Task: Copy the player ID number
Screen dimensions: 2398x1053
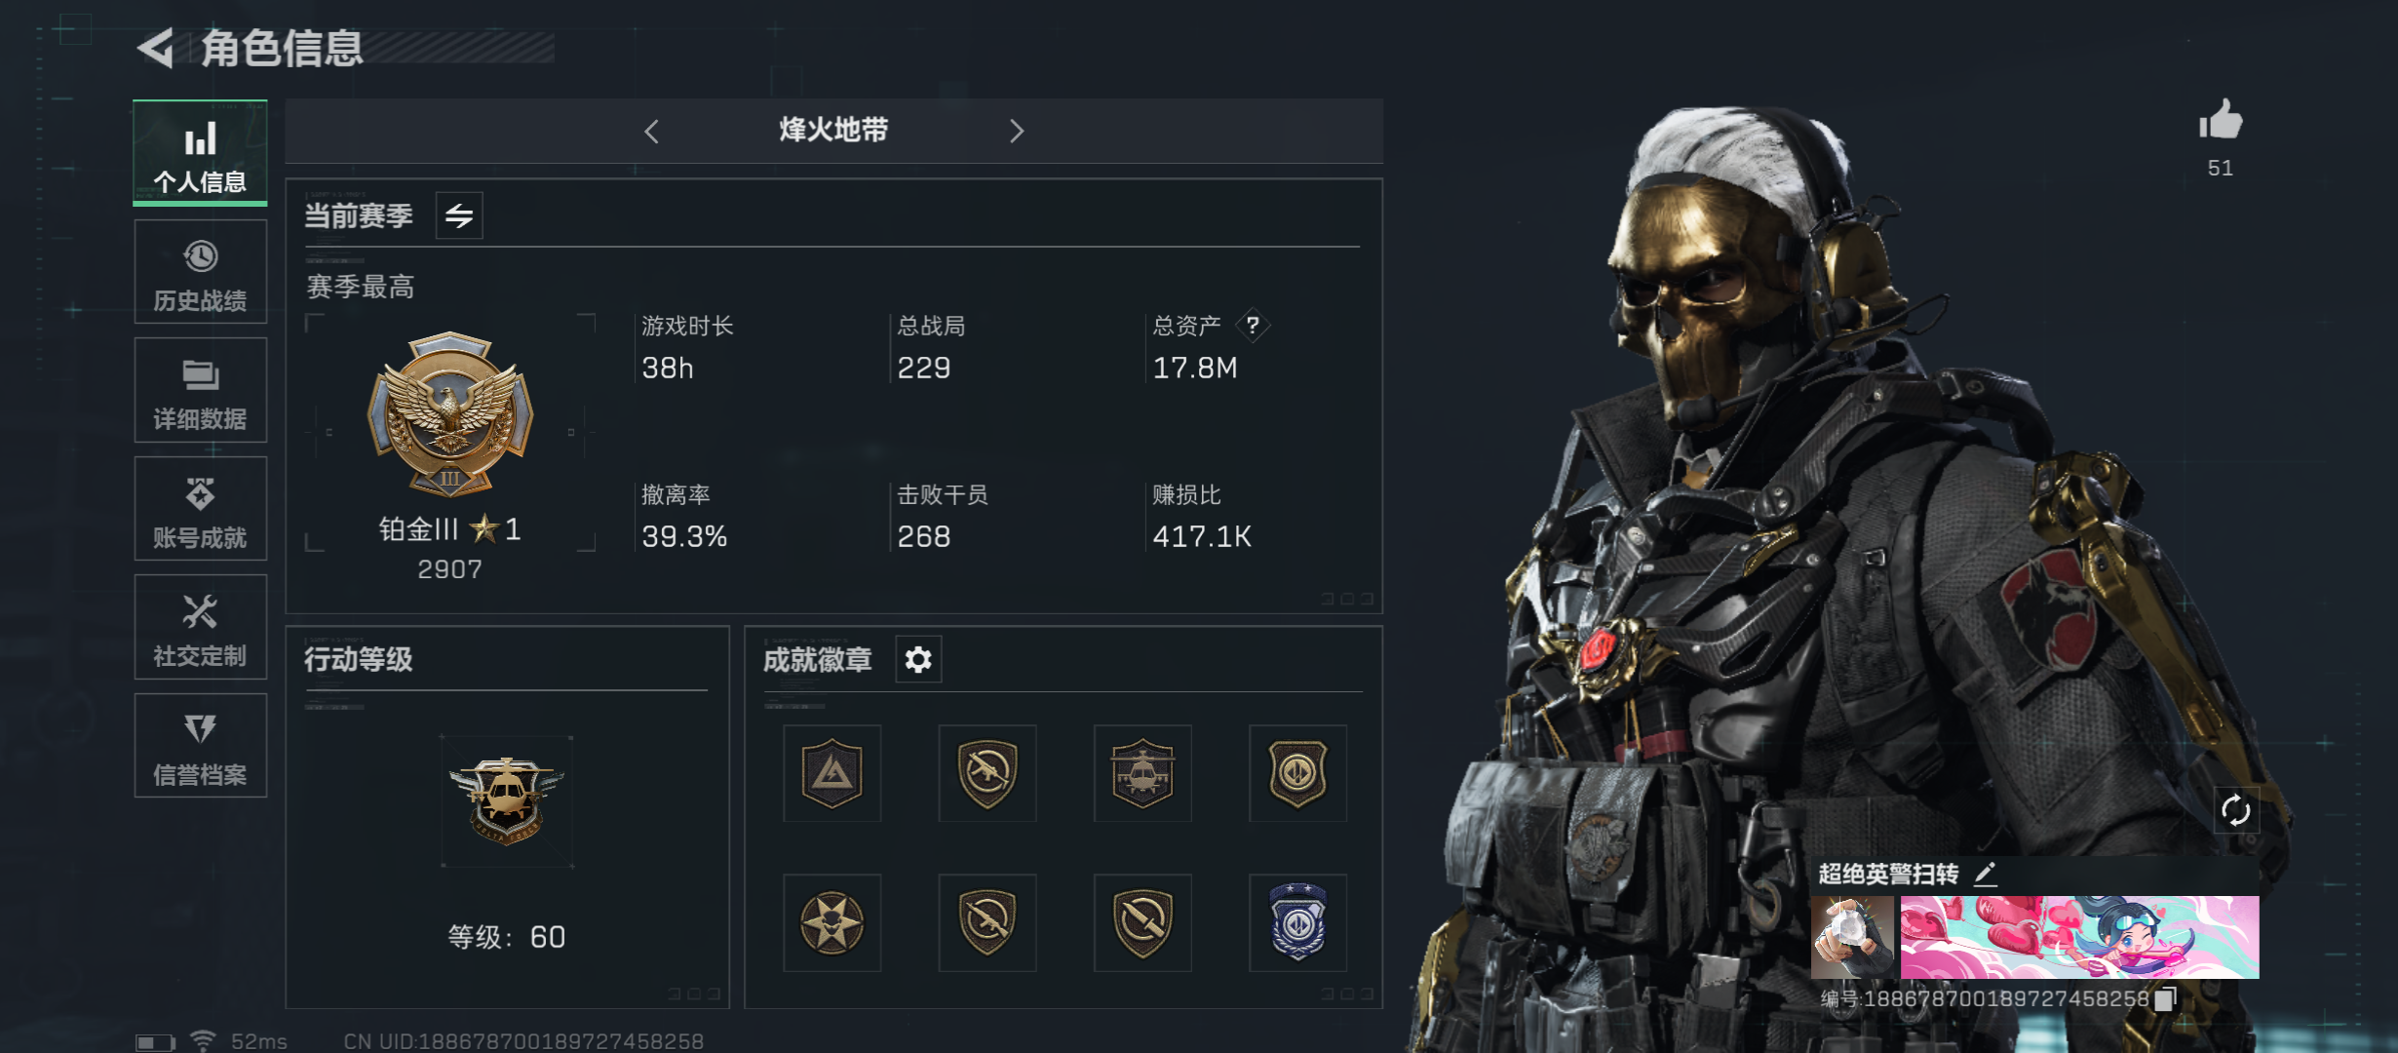Action: pos(2166,998)
